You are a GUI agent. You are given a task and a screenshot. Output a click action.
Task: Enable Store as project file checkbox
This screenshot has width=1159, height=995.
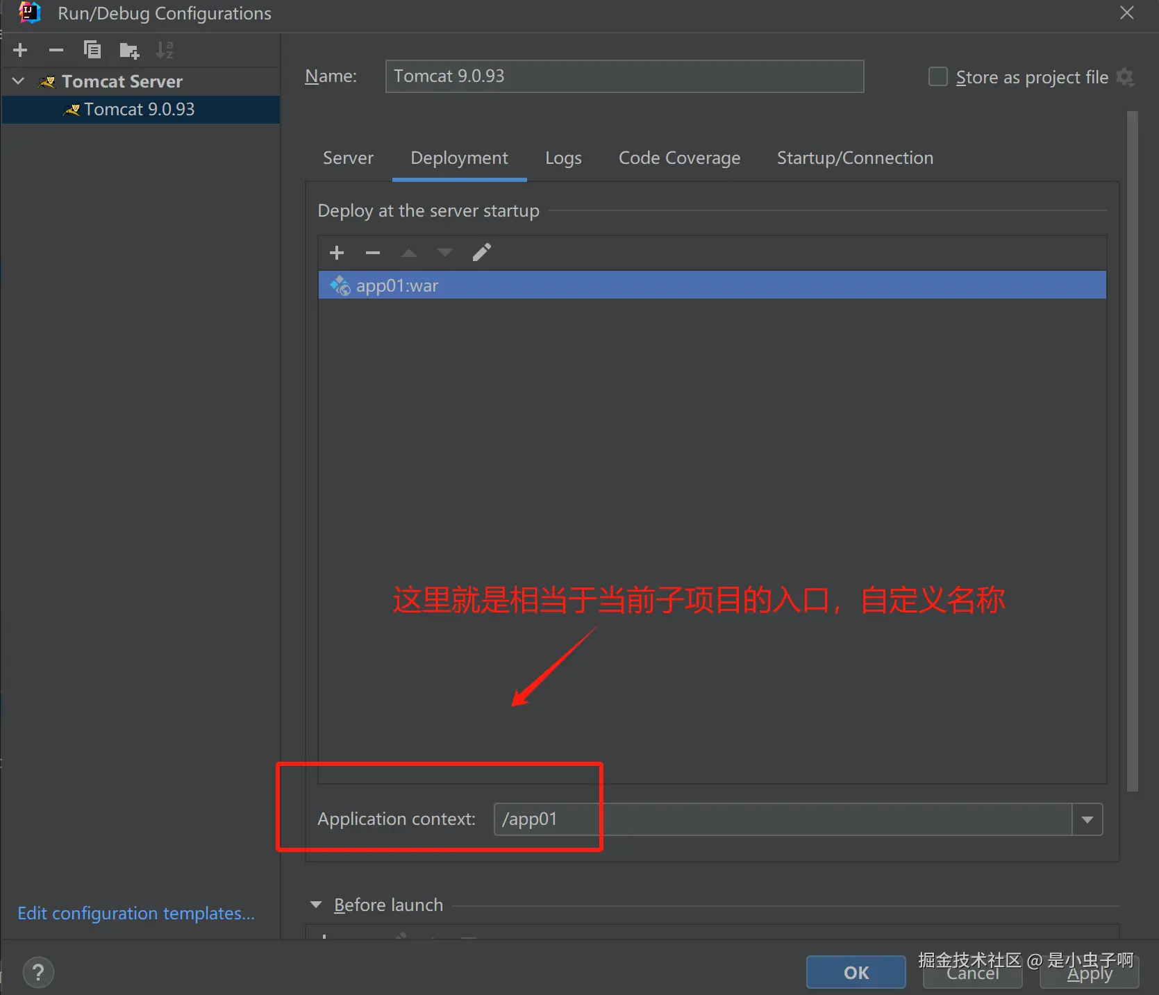click(x=938, y=76)
